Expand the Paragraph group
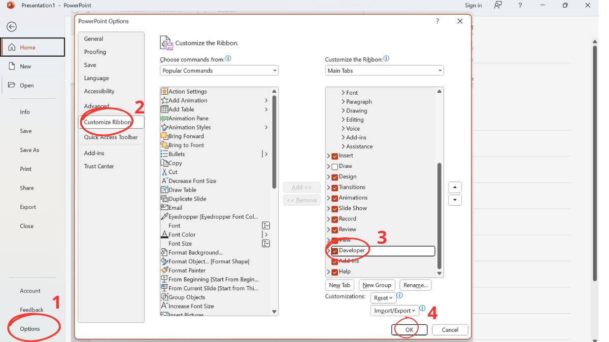This screenshot has height=342, width=609. point(343,102)
